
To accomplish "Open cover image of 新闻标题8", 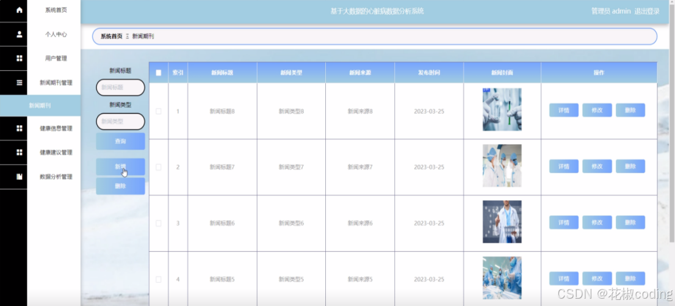I will point(502,109).
